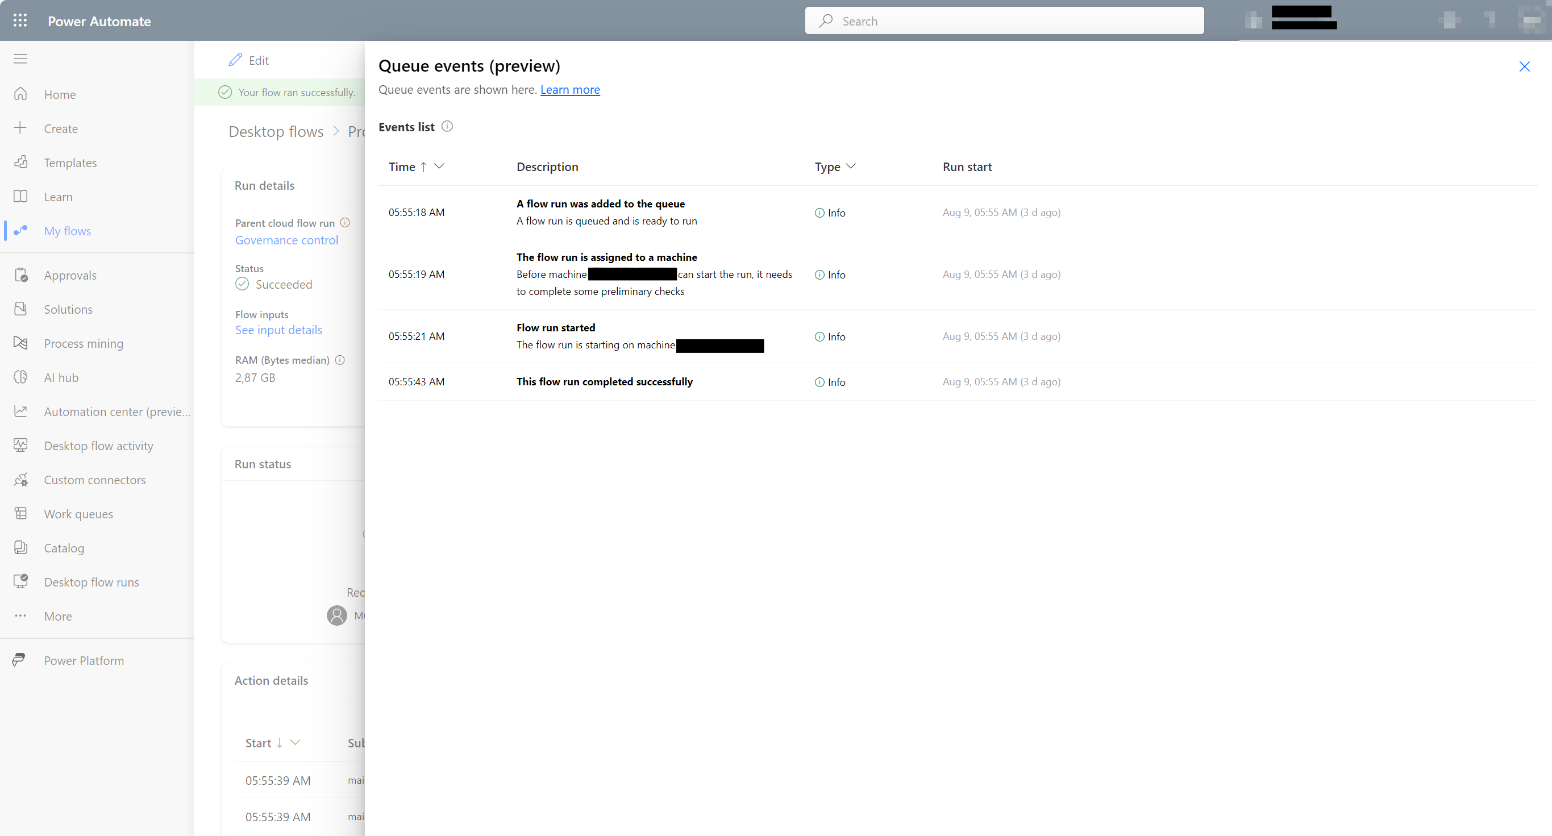Navigate to Desktop flow activity
Image resolution: width=1552 pixels, height=836 pixels.
click(98, 445)
